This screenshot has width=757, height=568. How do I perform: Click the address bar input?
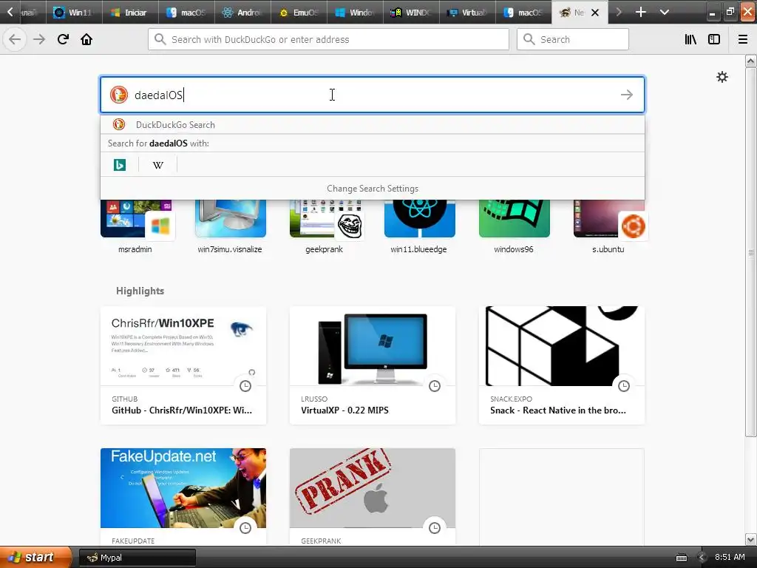pos(328,39)
